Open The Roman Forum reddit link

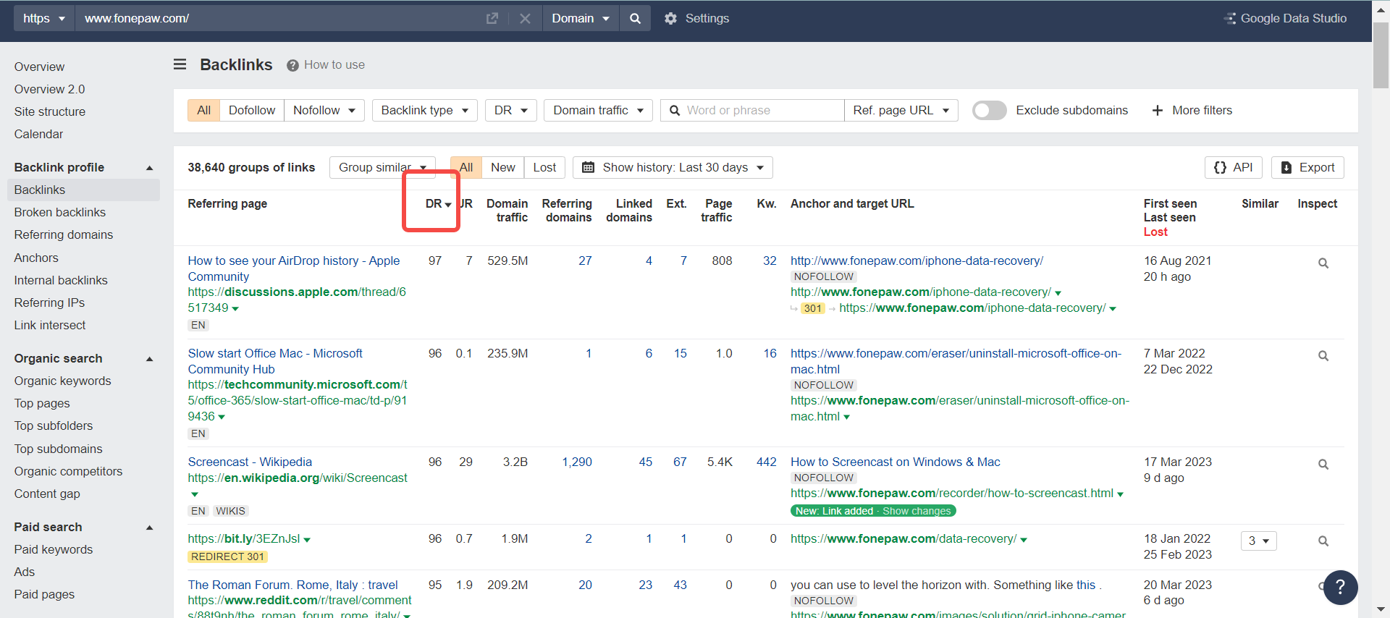(292, 585)
